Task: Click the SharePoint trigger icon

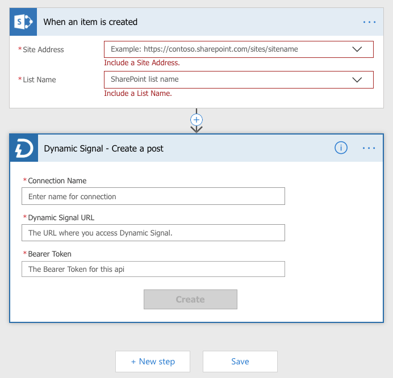Action: tap(23, 22)
